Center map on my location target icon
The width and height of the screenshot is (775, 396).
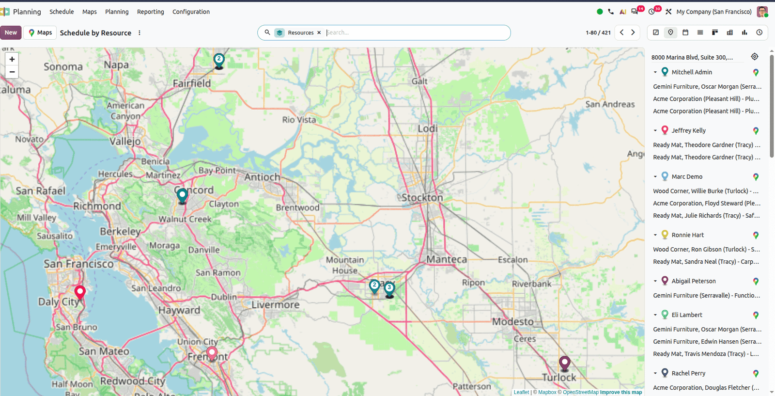(x=755, y=57)
